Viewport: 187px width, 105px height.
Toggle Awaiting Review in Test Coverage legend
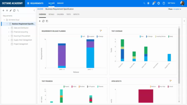click(x=160, y=36)
